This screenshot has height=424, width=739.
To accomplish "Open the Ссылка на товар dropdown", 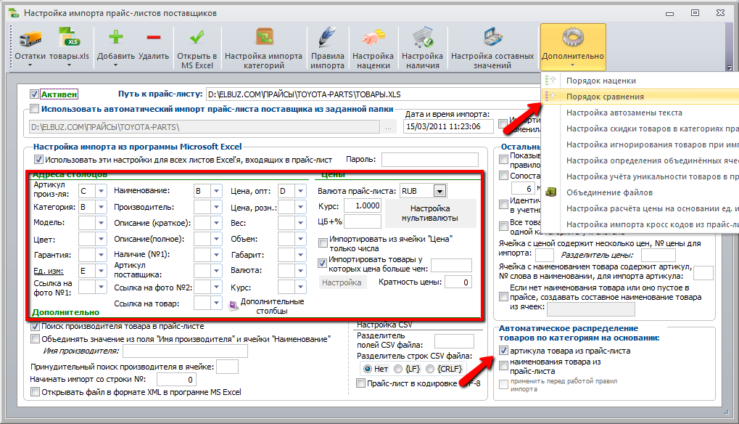I will tap(216, 303).
